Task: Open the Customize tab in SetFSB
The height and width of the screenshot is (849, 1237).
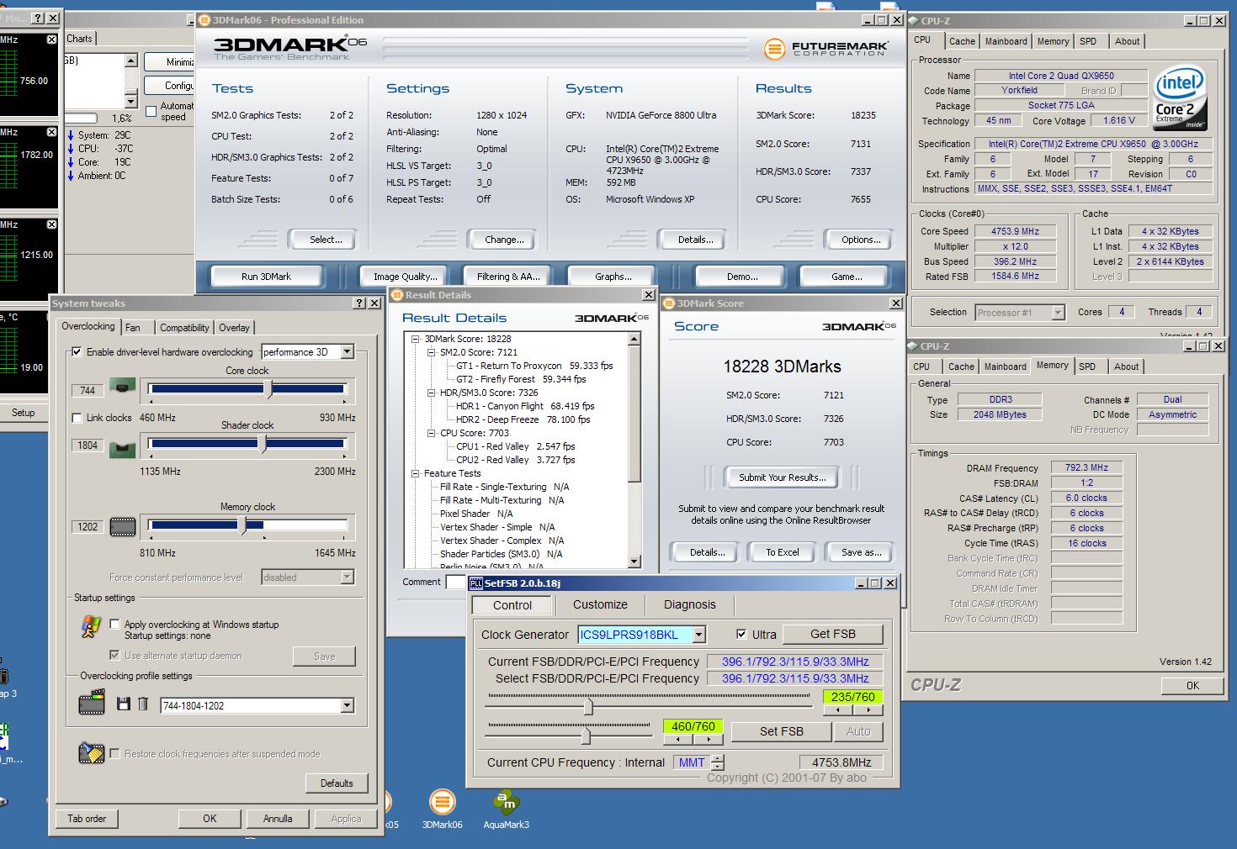Action: [x=600, y=604]
